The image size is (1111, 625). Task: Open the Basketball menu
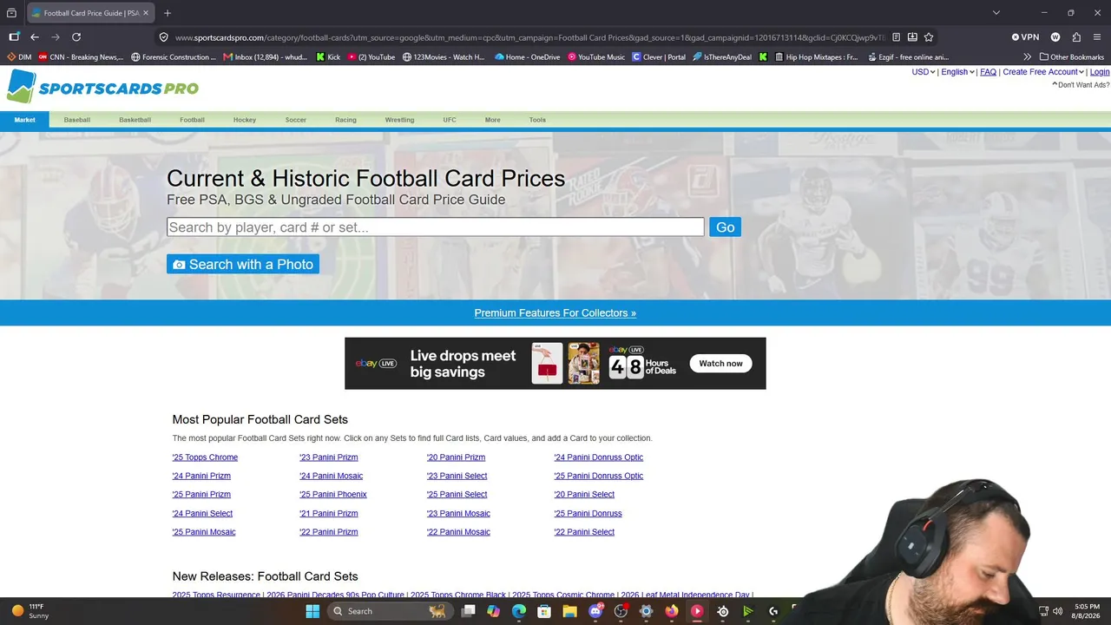[x=135, y=120]
